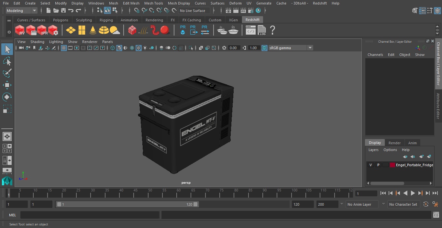
Task: Click the time range slider bar
Action: [x=127, y=204]
